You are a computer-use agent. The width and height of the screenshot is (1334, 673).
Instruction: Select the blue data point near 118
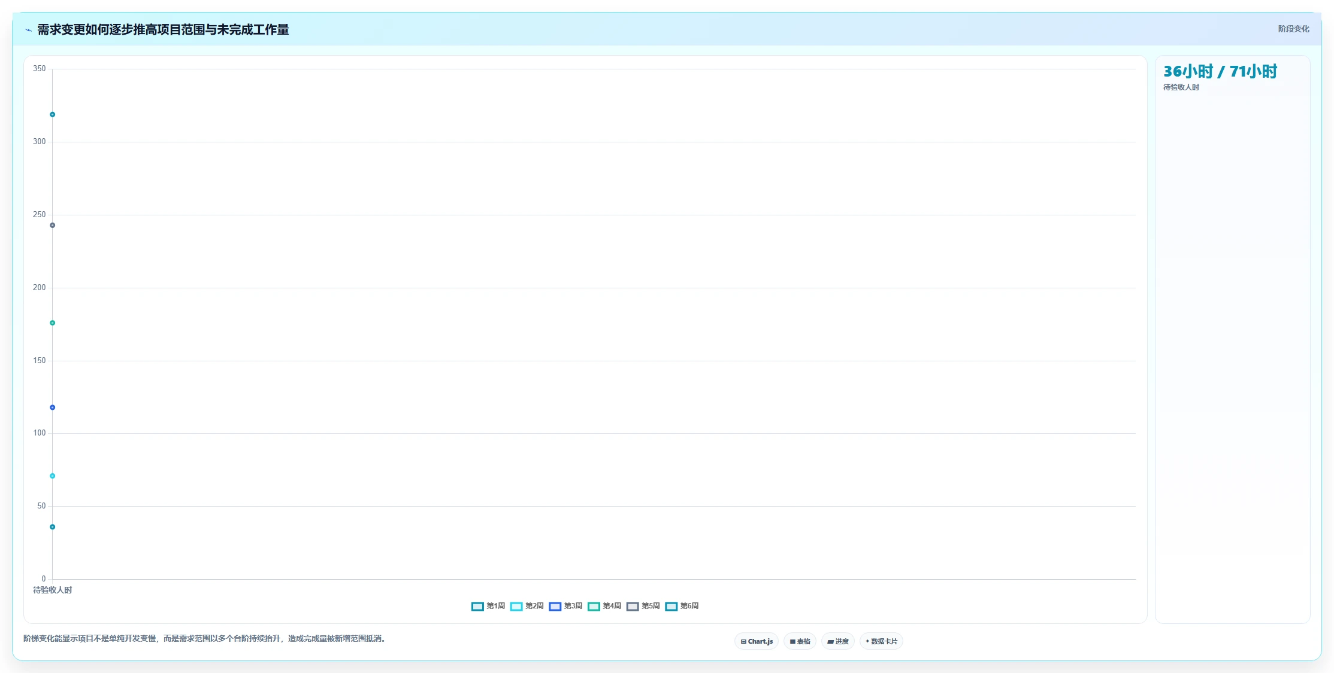click(x=52, y=407)
